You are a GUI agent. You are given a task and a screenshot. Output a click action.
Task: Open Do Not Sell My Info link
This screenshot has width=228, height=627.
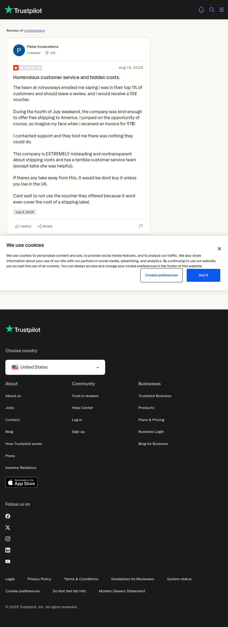[x=69, y=591]
